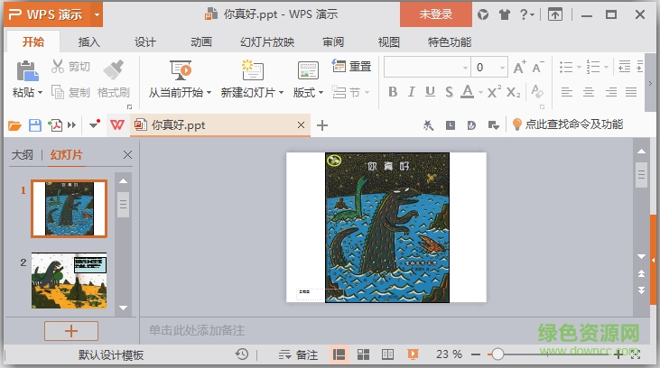The height and width of the screenshot is (368, 660).
Task: Open the 特色功能 tab
Action: (449, 42)
